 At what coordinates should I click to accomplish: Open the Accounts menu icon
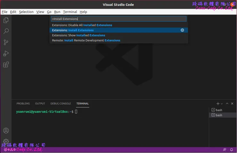coord(6,131)
